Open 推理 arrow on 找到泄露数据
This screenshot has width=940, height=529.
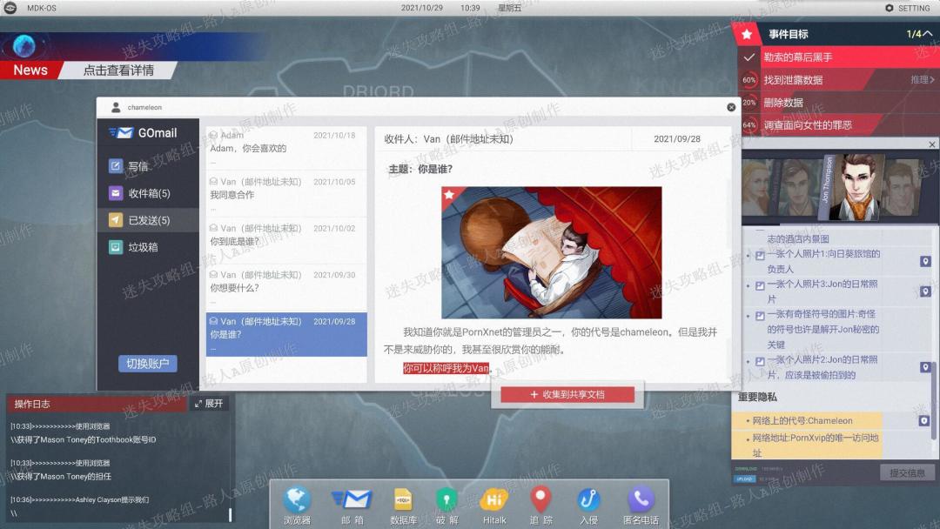point(923,79)
